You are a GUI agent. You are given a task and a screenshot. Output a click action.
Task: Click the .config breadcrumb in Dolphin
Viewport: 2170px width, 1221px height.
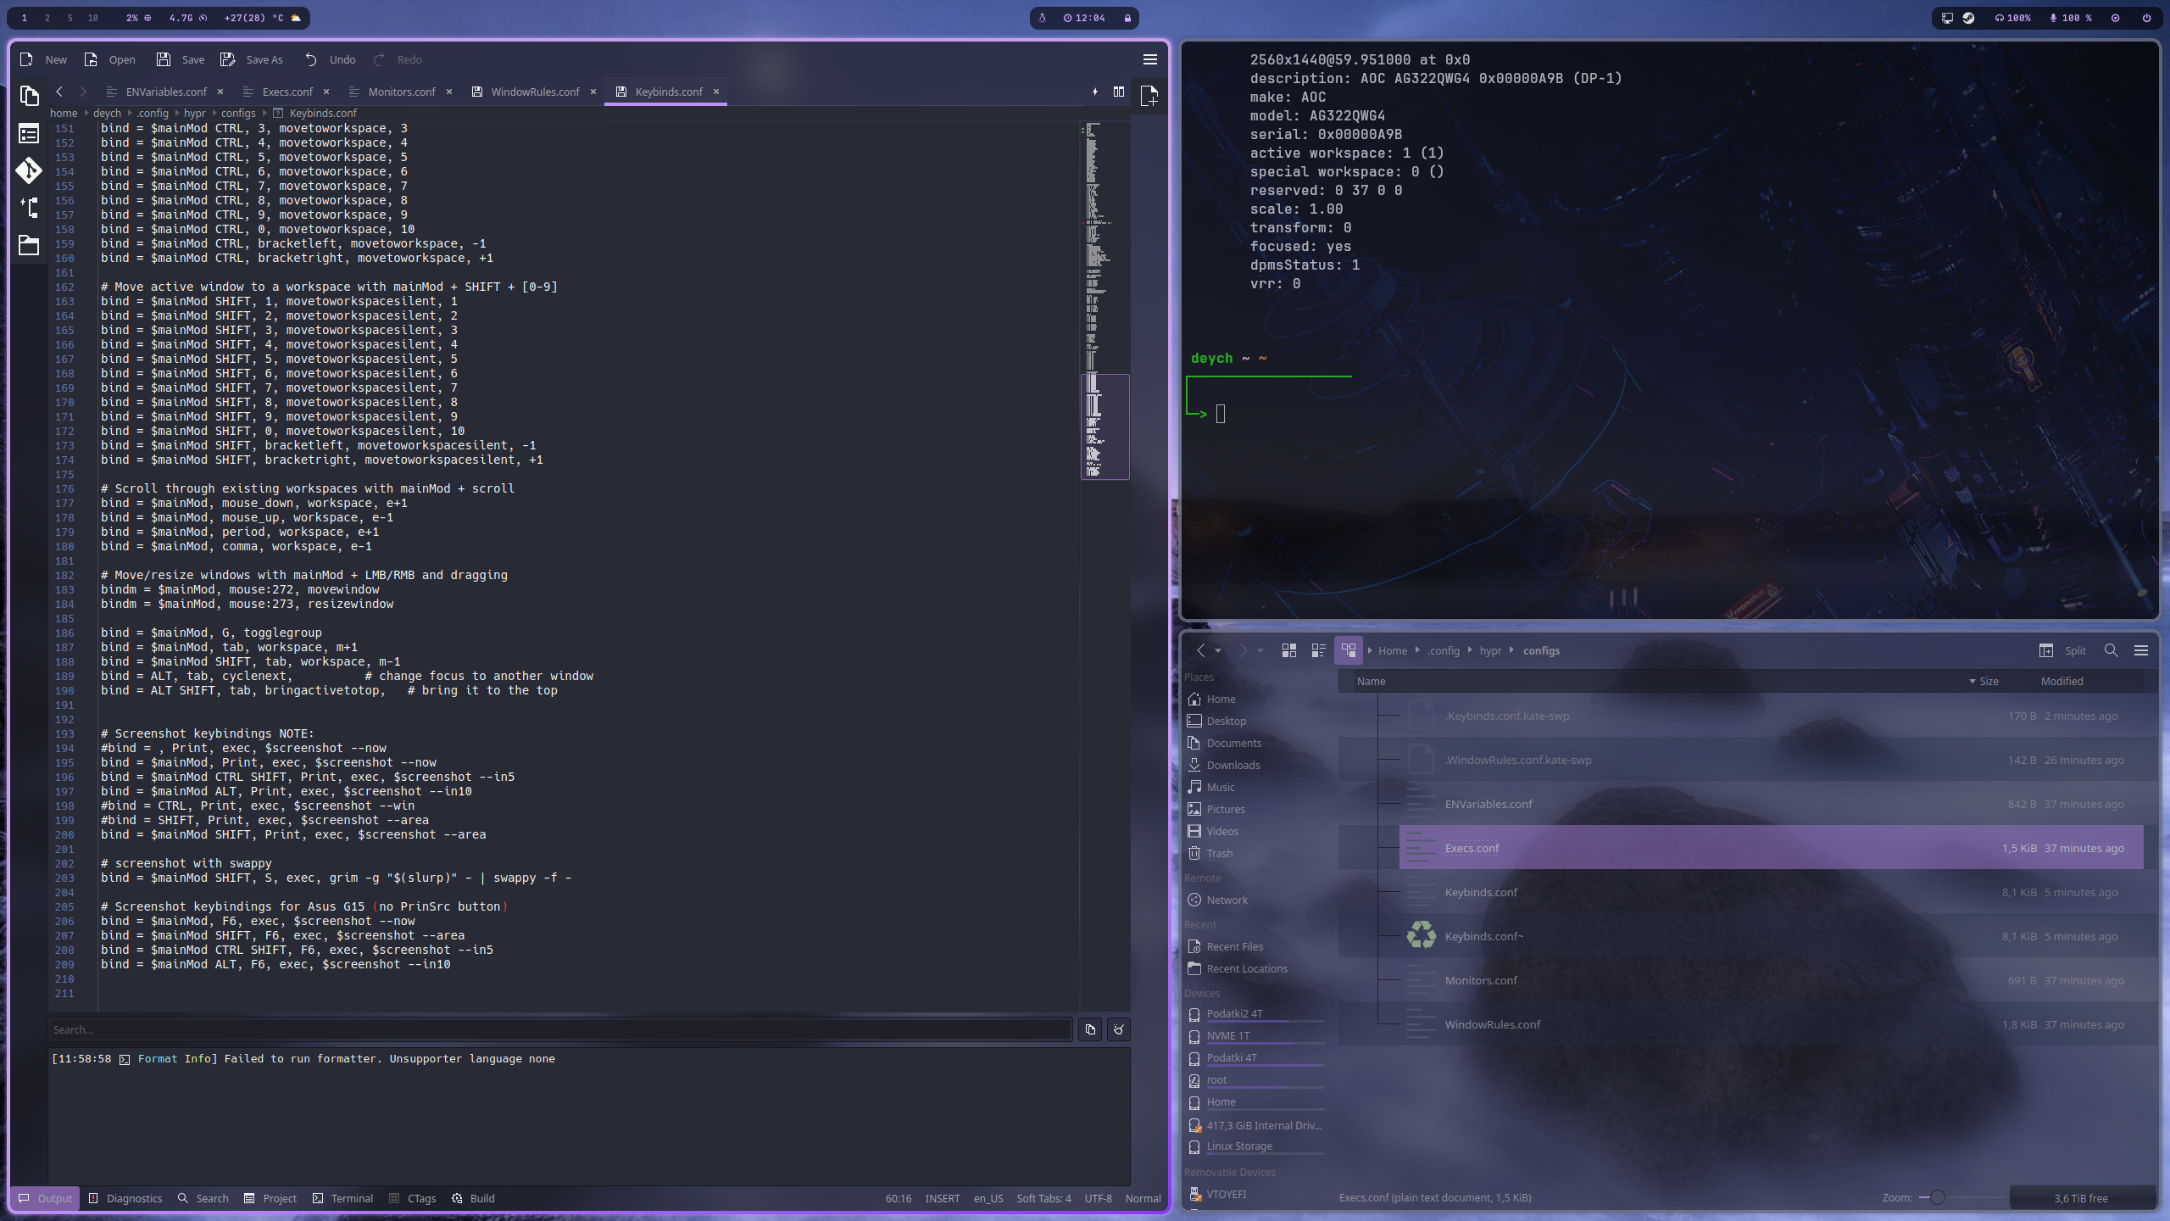(1444, 650)
